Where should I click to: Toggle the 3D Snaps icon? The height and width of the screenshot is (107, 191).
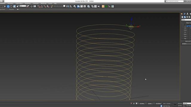coord(38,6)
